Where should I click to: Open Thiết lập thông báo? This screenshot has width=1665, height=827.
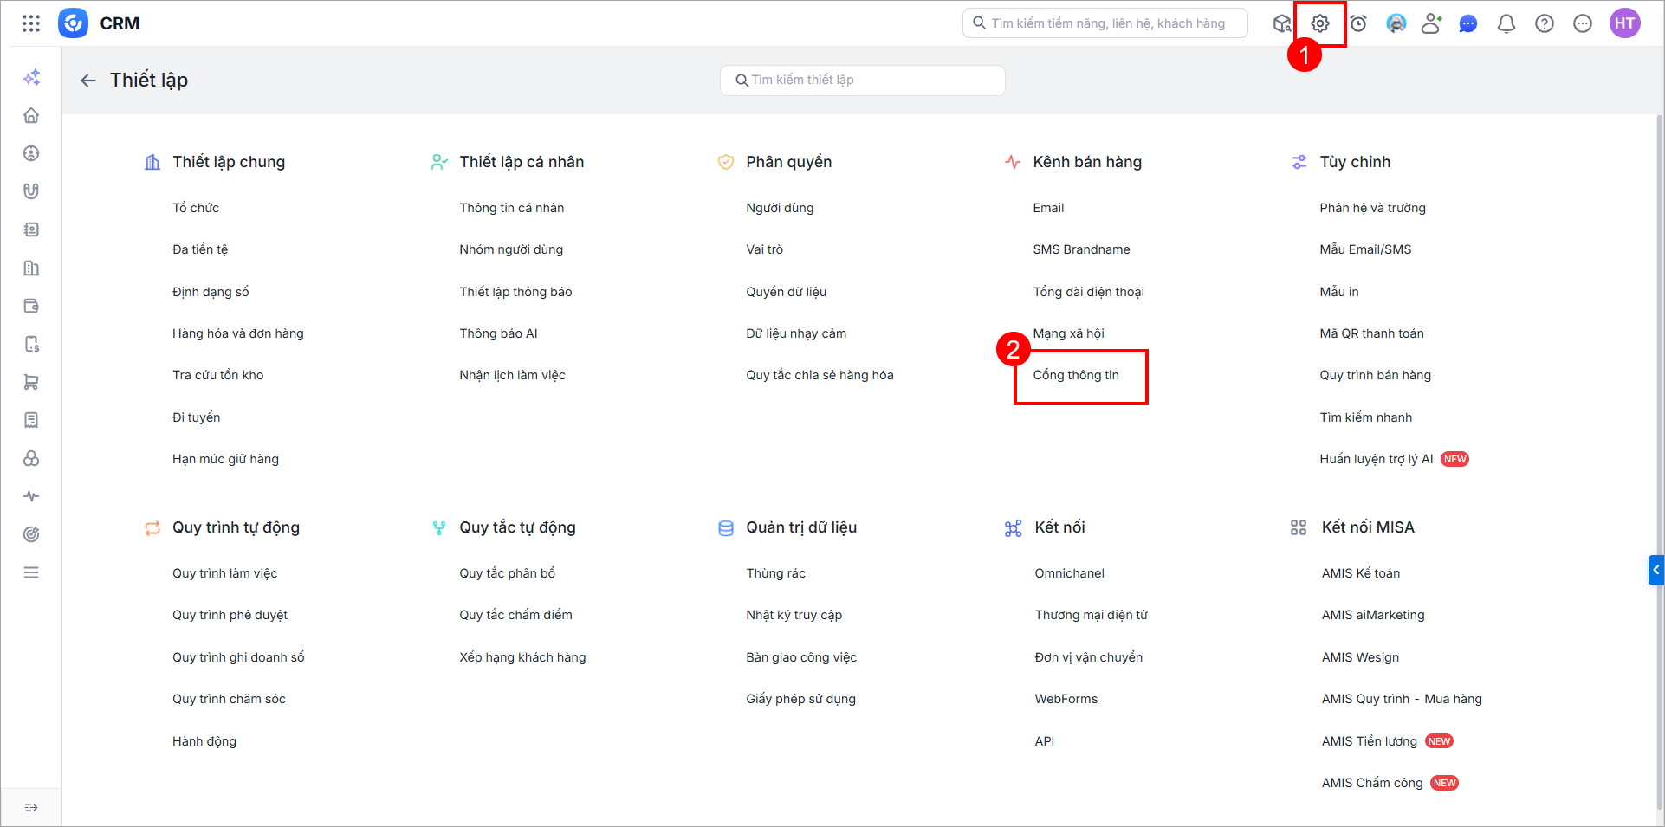[515, 292]
